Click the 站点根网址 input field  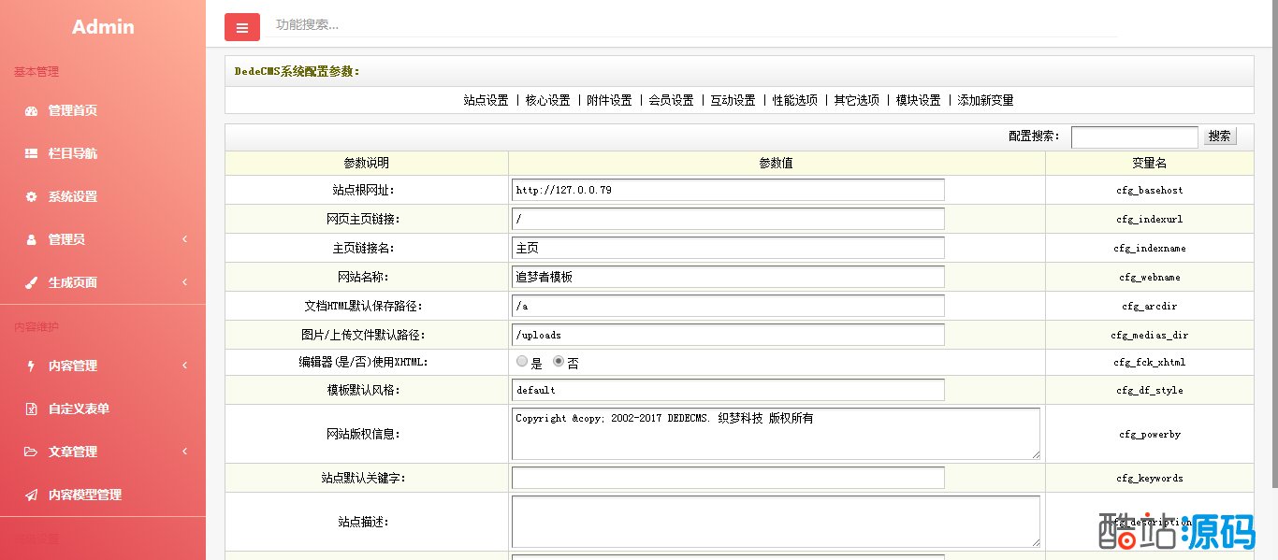click(x=728, y=190)
